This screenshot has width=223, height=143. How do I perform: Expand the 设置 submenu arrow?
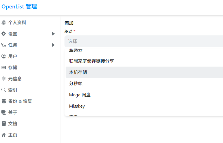tap(53, 34)
